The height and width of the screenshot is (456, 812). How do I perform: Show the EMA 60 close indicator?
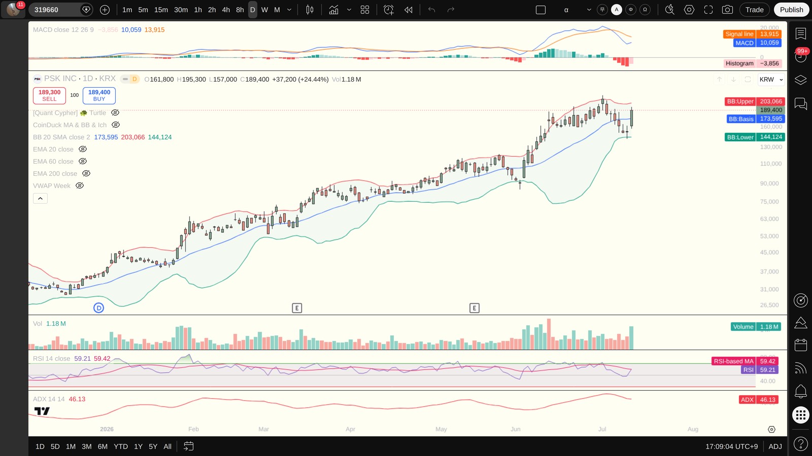coord(83,162)
